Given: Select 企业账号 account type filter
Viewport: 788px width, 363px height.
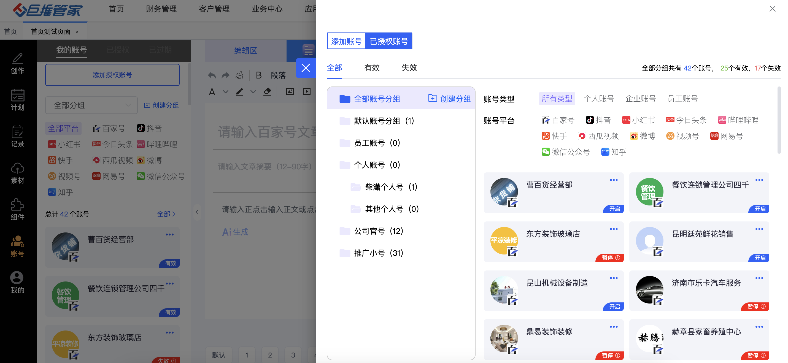Looking at the screenshot, I should coord(640,99).
